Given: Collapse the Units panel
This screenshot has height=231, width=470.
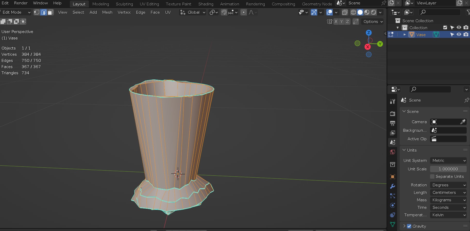Looking at the screenshot, I should [404, 150].
